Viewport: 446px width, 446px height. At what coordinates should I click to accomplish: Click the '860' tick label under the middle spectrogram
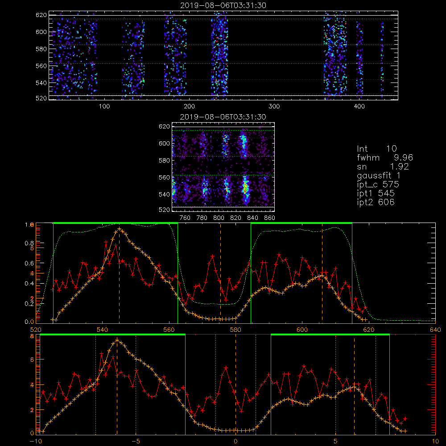coord(270,218)
